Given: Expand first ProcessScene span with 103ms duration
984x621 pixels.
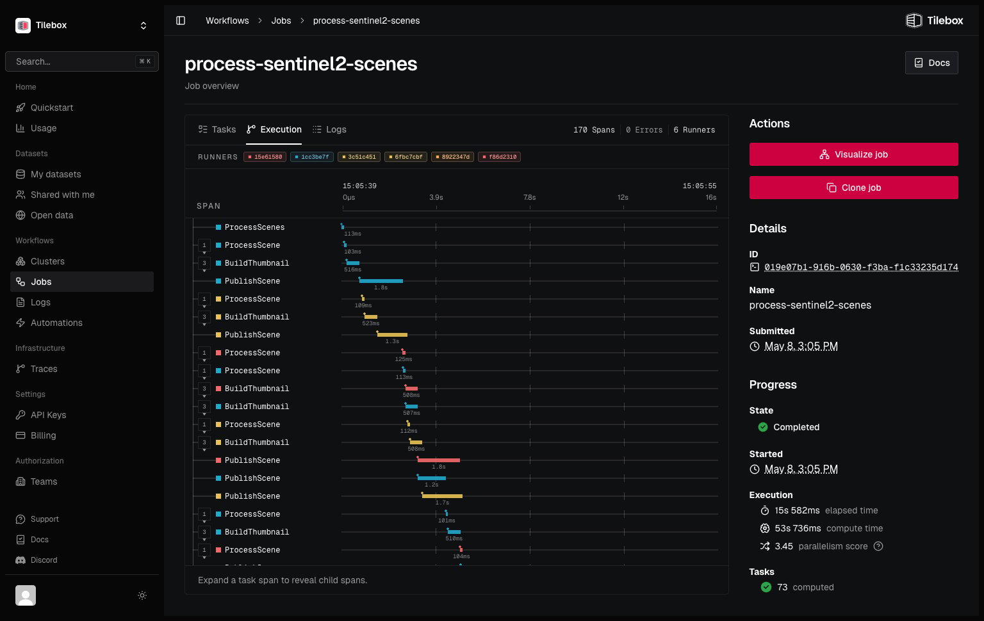Looking at the screenshot, I should pyautogui.click(x=204, y=245).
